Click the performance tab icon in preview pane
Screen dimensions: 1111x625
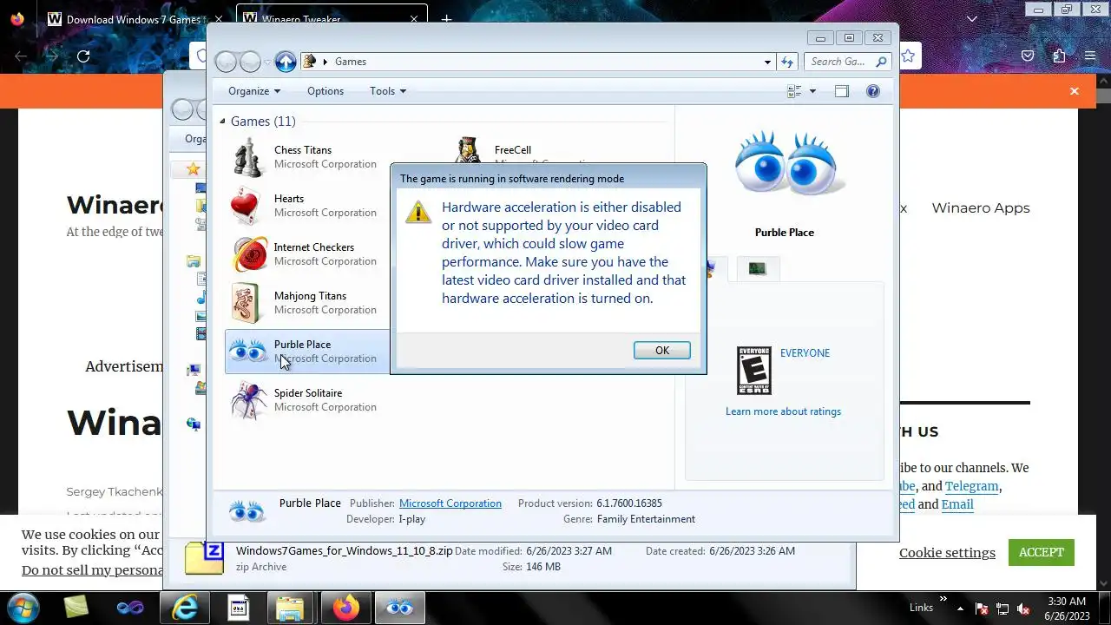[x=757, y=269]
